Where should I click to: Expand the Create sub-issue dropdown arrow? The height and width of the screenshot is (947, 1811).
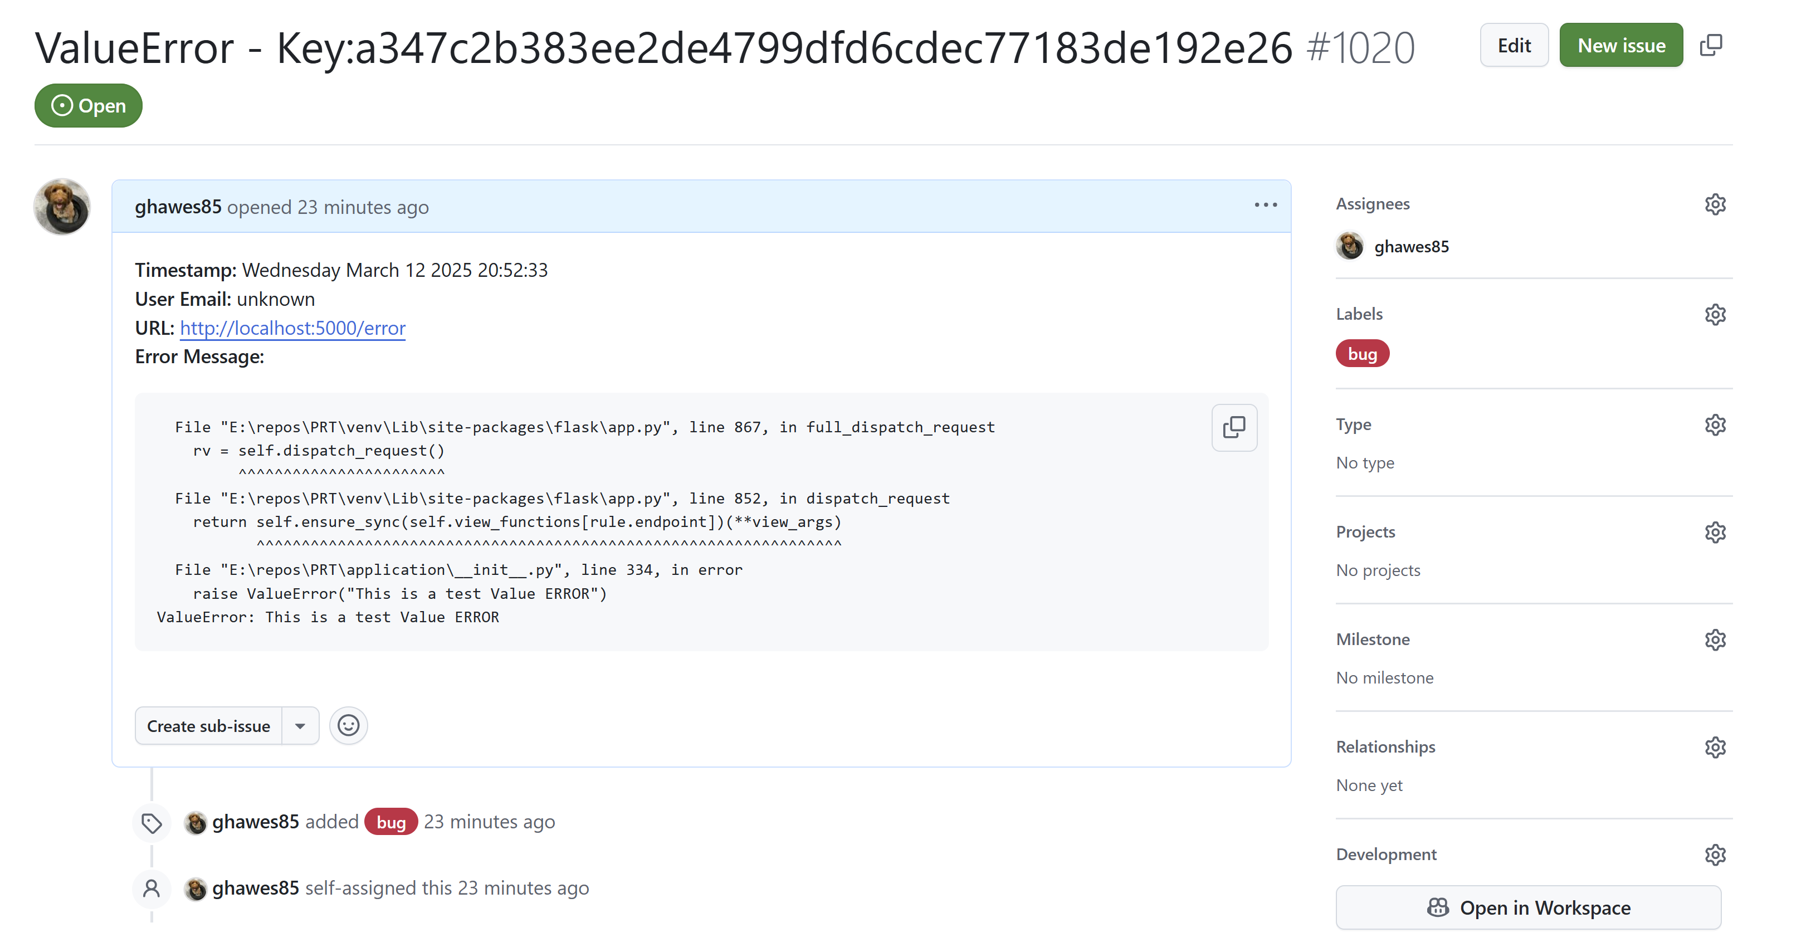(x=300, y=726)
